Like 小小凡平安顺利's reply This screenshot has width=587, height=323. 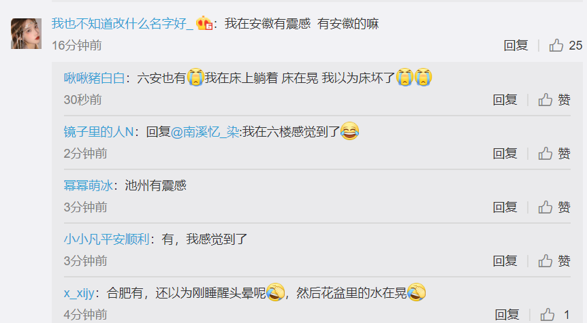point(554,261)
